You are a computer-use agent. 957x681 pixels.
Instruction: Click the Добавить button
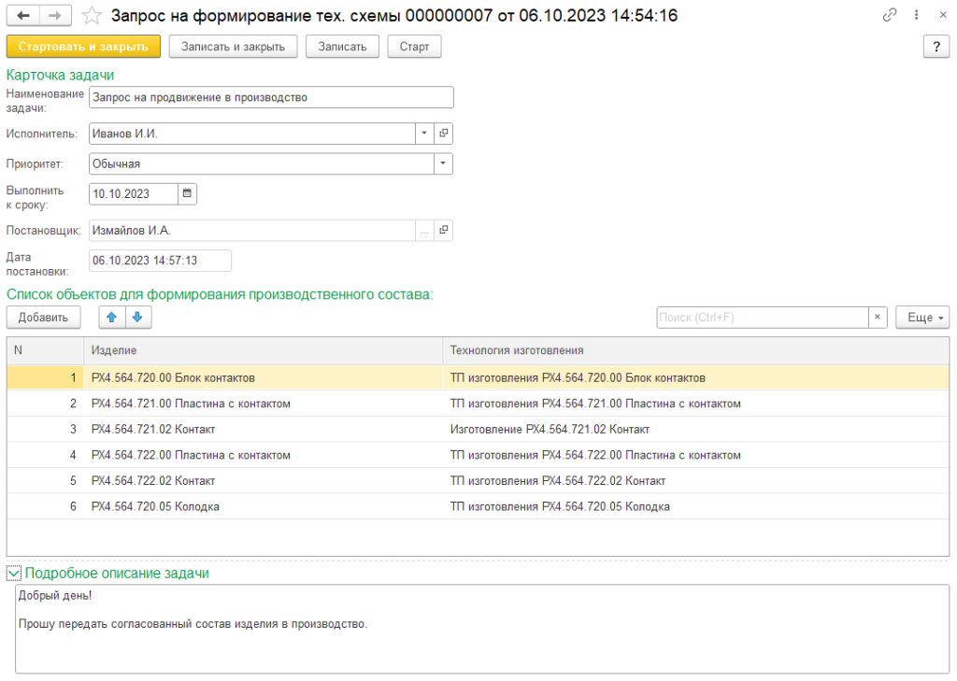pyautogui.click(x=43, y=318)
